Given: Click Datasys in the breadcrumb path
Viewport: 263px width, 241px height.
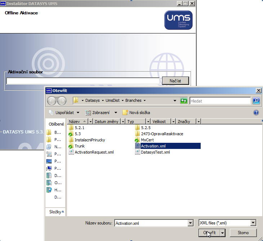Looking at the screenshot, I should [x=93, y=100].
